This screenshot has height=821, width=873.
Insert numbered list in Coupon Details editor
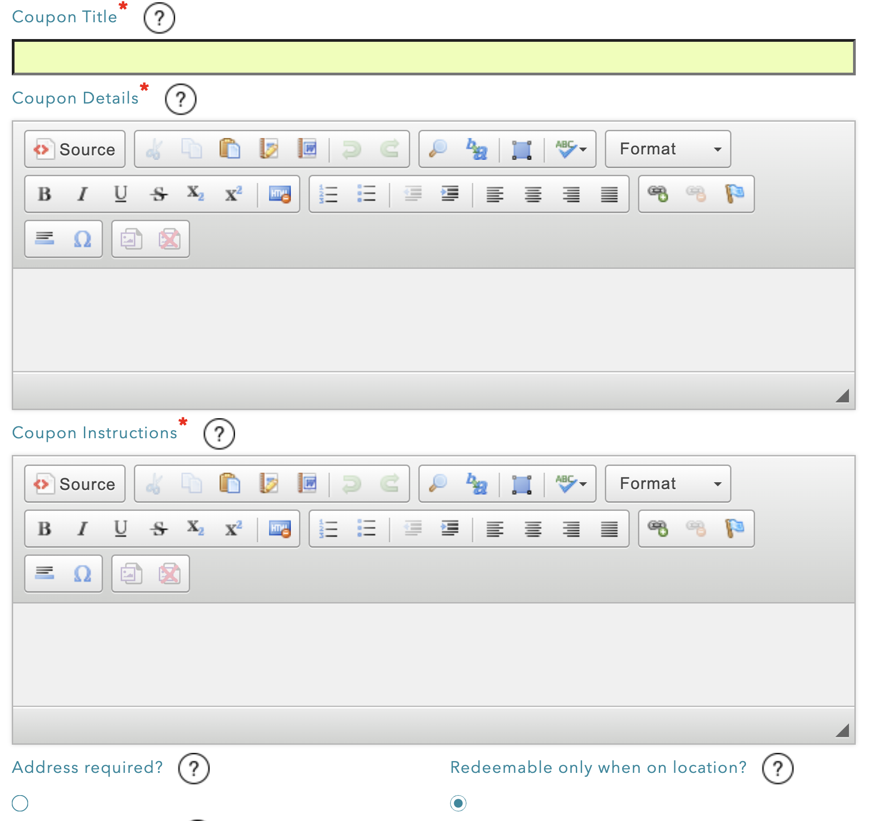pyautogui.click(x=328, y=194)
